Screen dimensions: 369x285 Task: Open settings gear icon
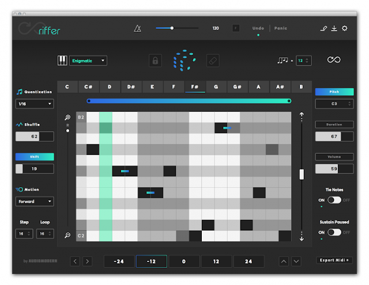(x=345, y=28)
